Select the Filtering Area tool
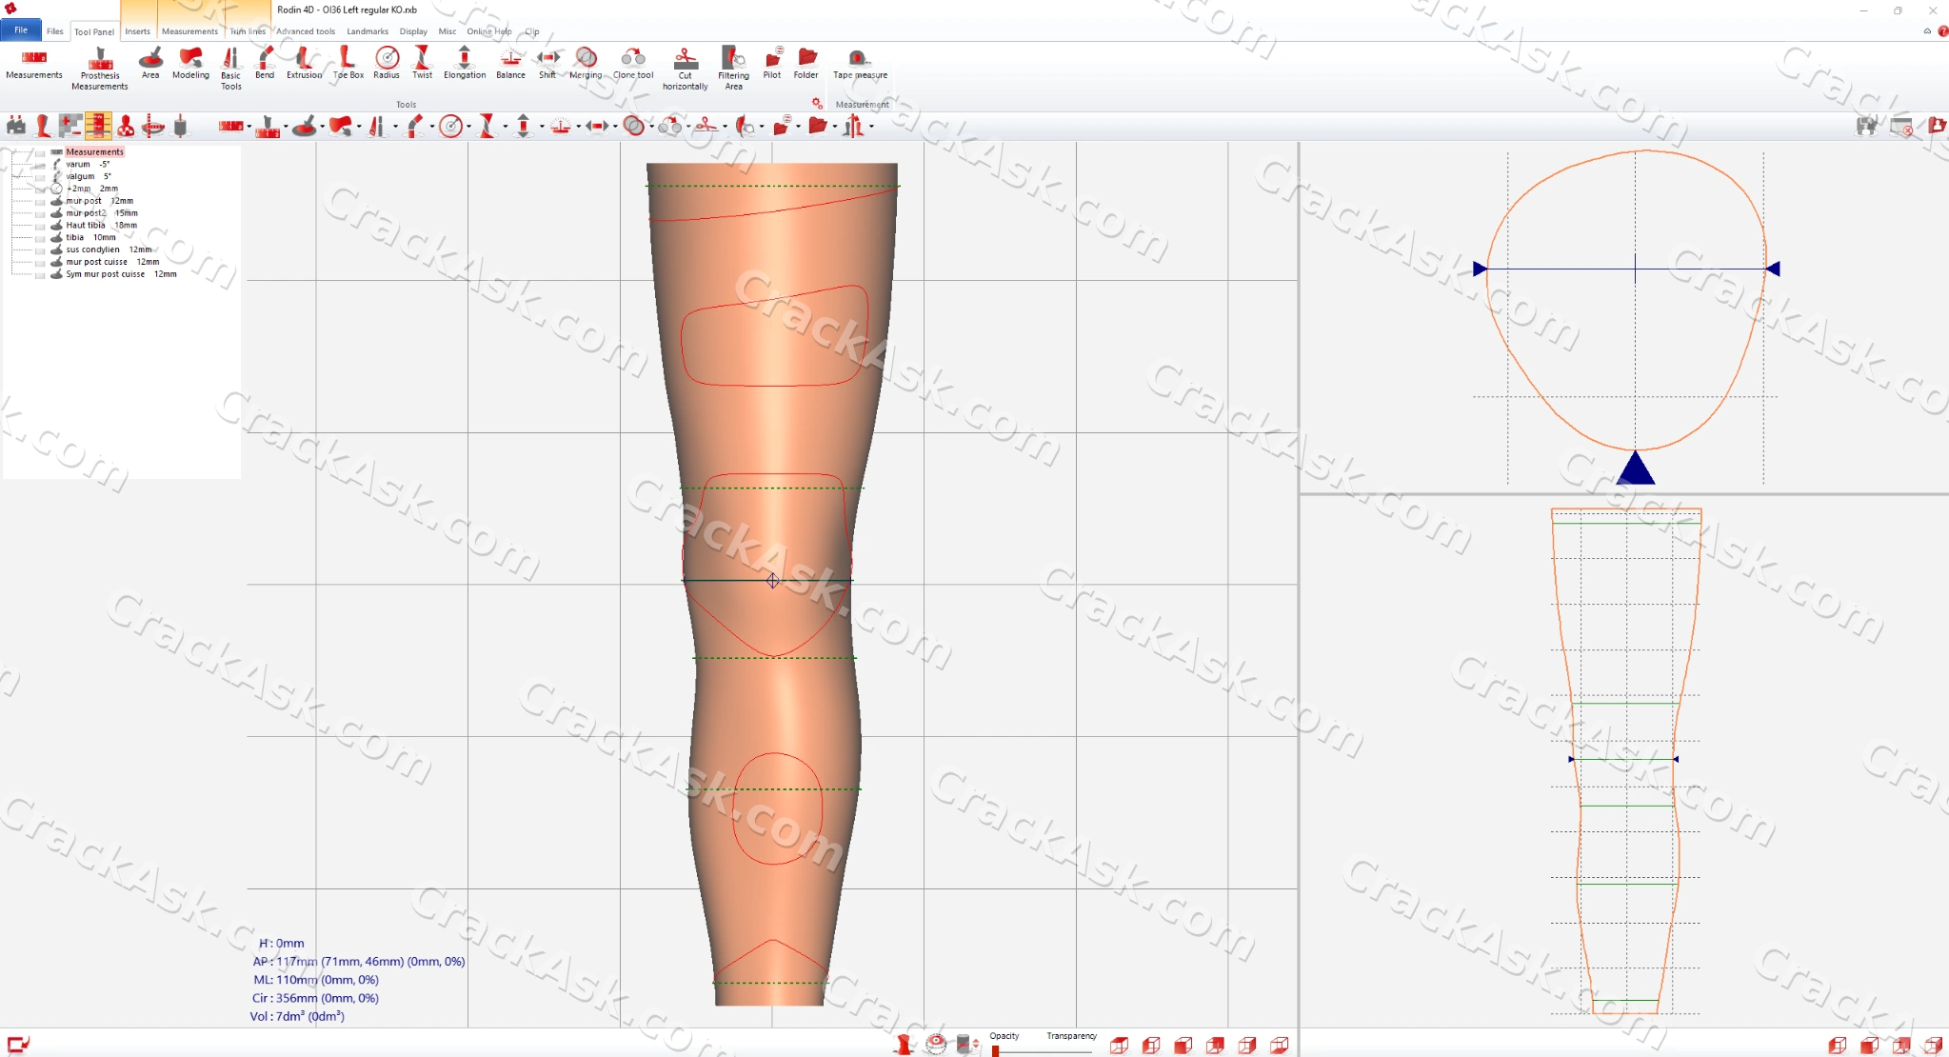Viewport: 1949px width, 1057px height. click(733, 69)
